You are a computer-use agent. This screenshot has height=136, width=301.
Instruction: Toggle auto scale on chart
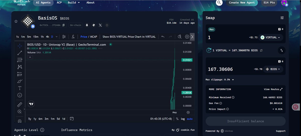click(x=190, y=119)
